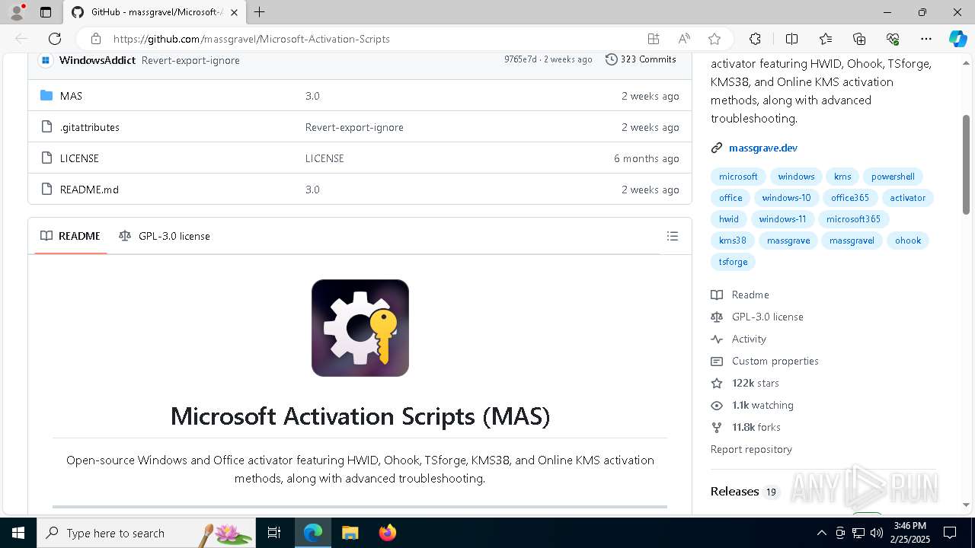975x548 pixels.
Task: Select the kms38 topic tag
Action: (x=733, y=241)
